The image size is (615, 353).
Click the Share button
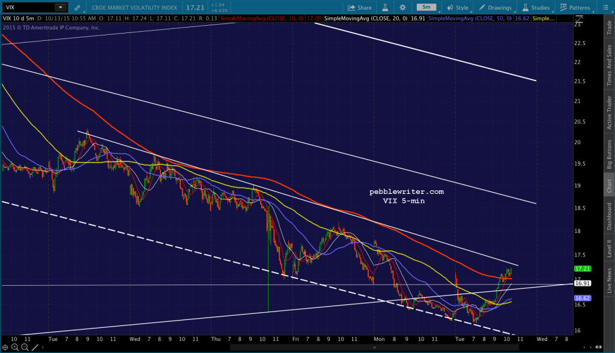[360, 7]
